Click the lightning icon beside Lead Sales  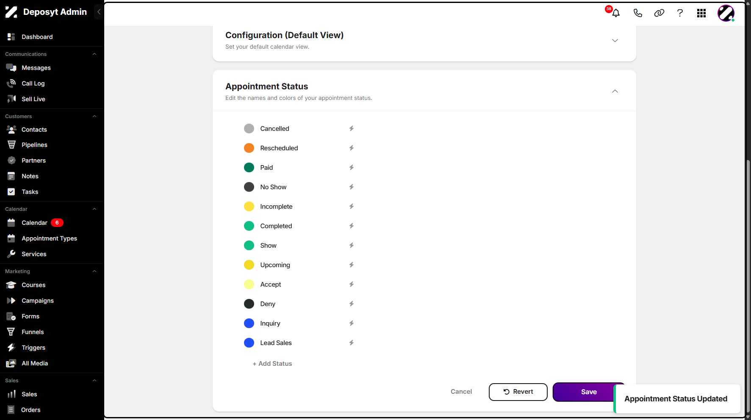(352, 343)
